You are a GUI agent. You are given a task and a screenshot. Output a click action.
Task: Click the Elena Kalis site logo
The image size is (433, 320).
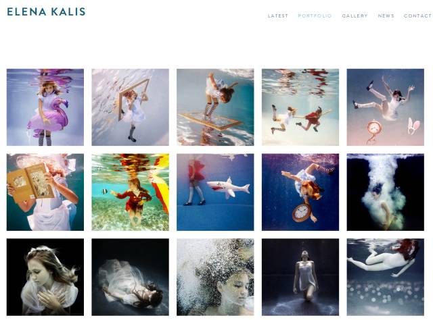[x=46, y=12]
